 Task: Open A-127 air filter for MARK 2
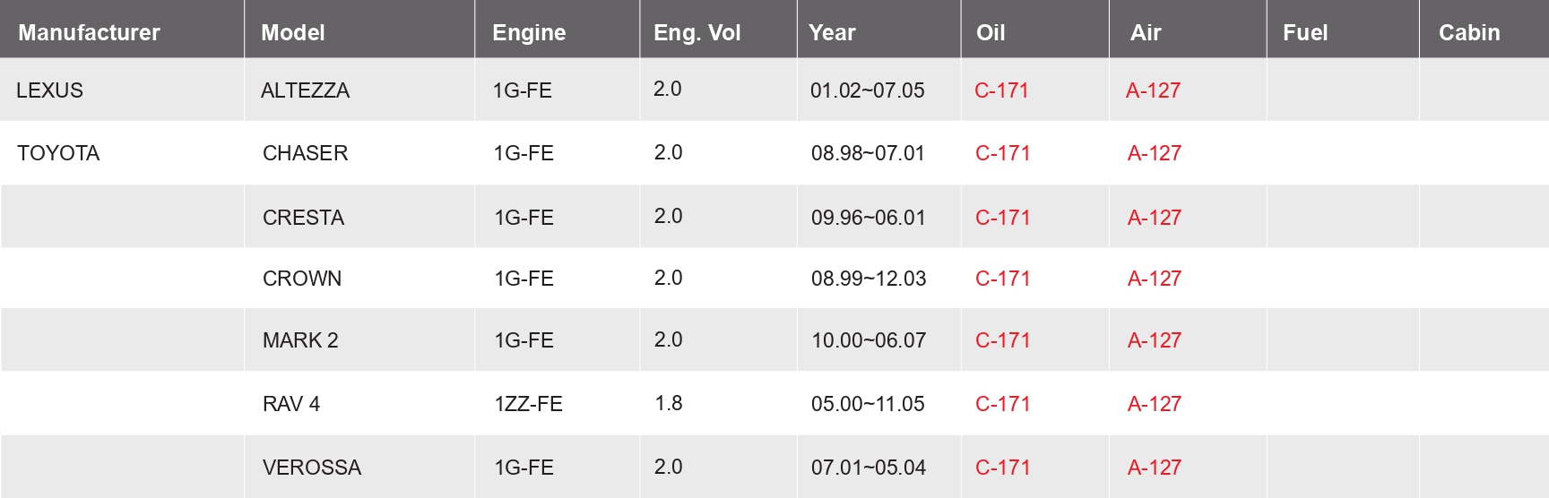point(1154,340)
